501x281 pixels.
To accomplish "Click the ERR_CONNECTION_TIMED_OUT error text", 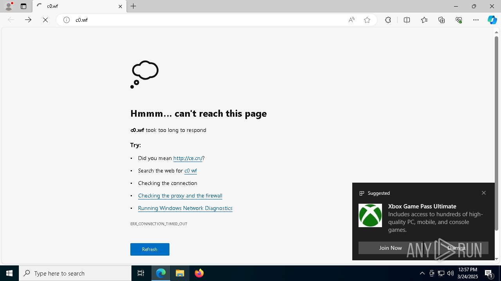I will point(159,224).
